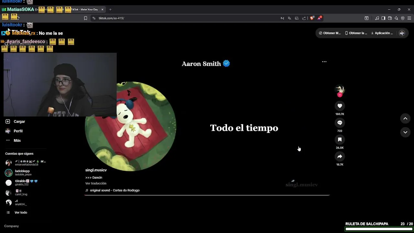Share the video using the arrow icon

click(340, 156)
